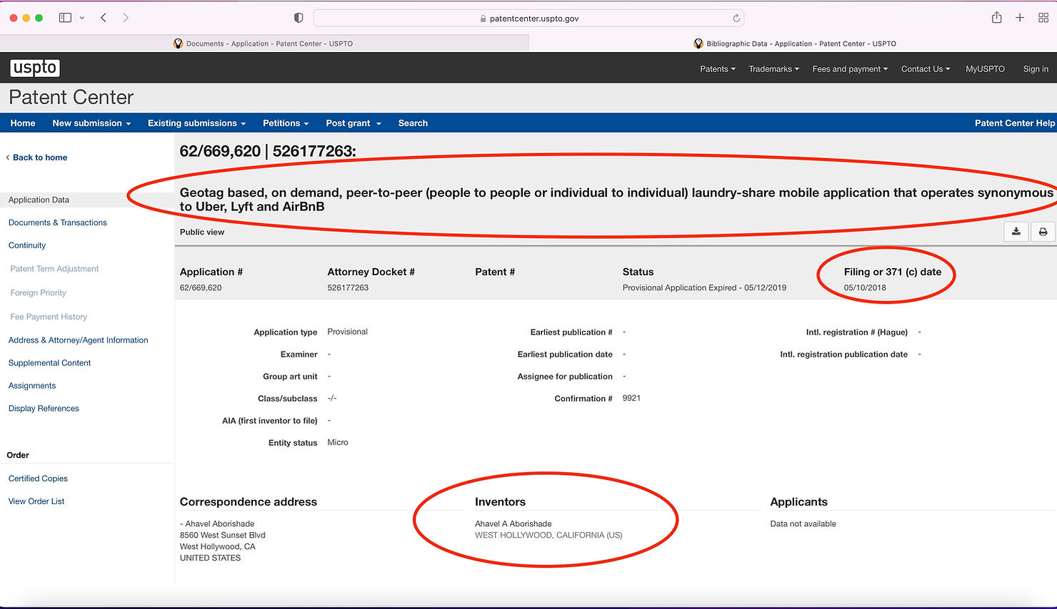
Task: Open the Existing submissions dropdown menu
Action: click(x=196, y=123)
